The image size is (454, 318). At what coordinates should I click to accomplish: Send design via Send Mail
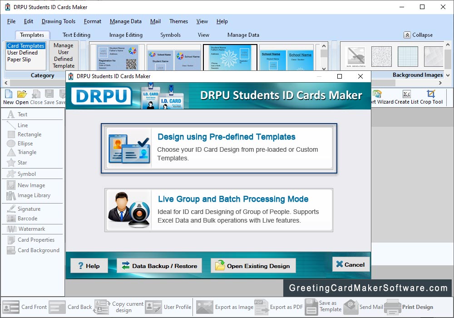point(363,307)
